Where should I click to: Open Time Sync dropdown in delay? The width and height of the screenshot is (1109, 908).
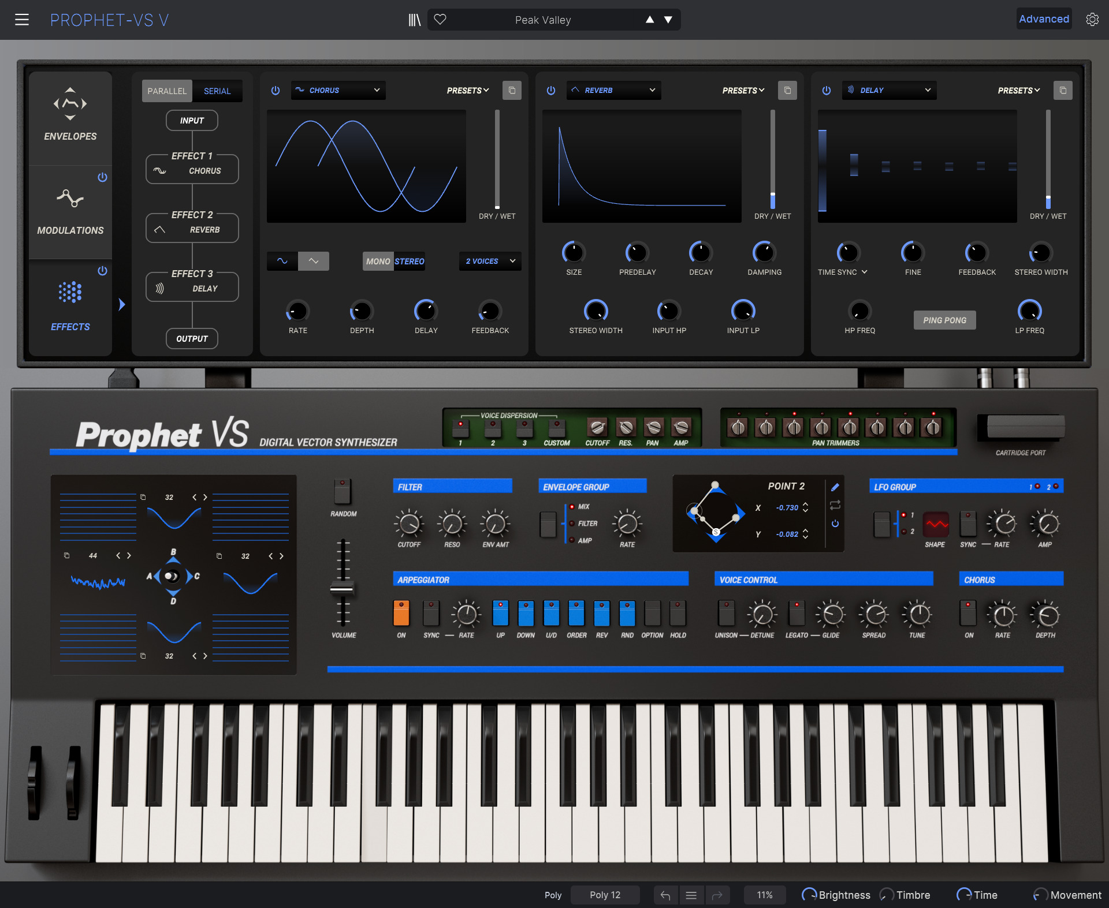[843, 272]
